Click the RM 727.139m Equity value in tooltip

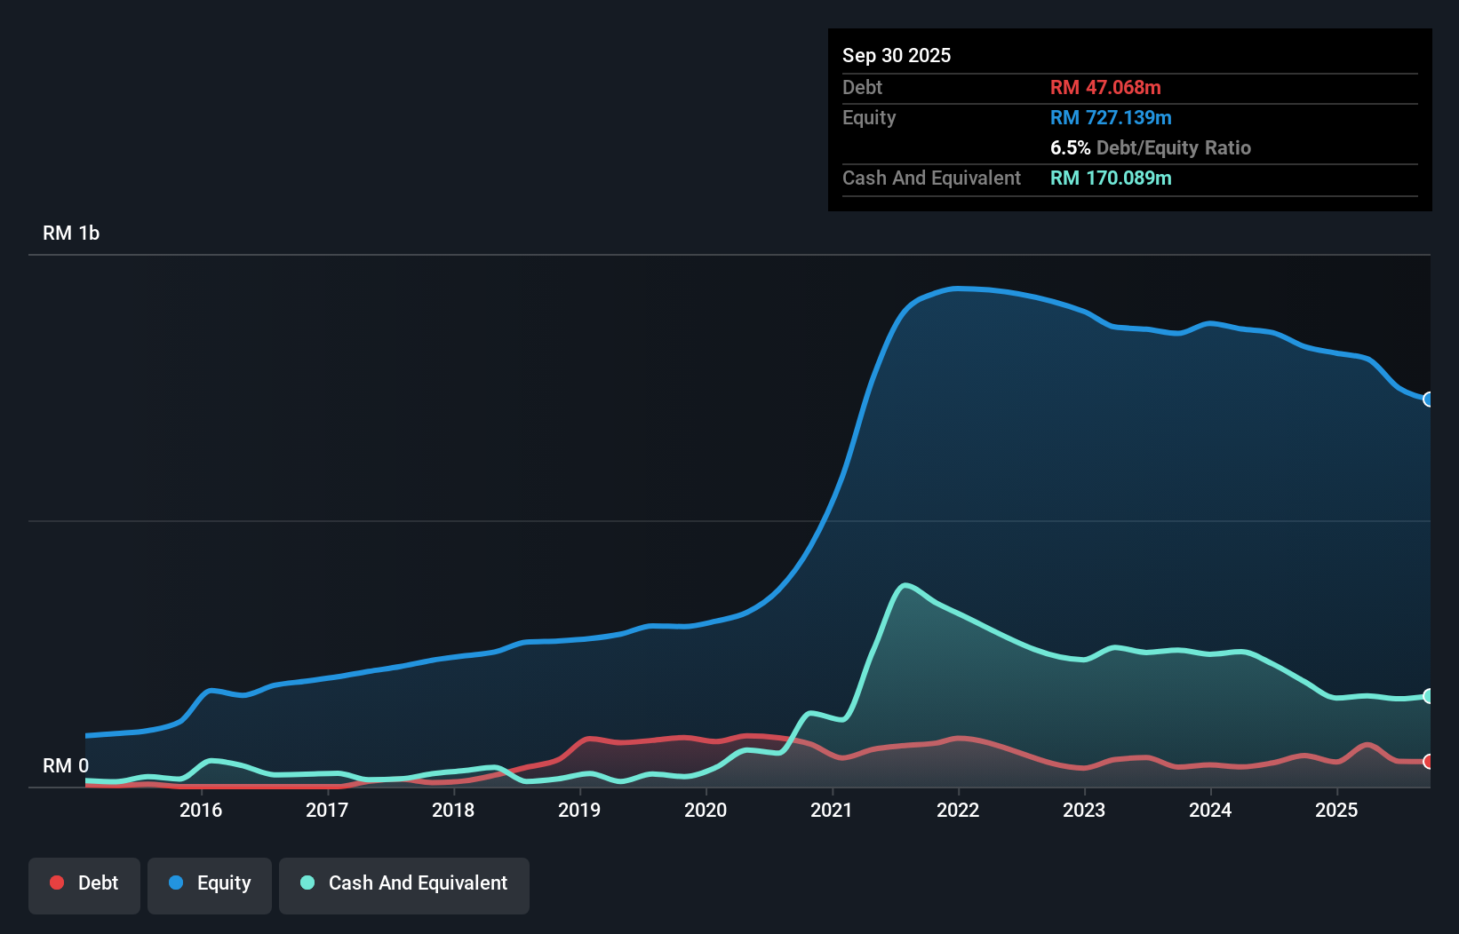1111,117
